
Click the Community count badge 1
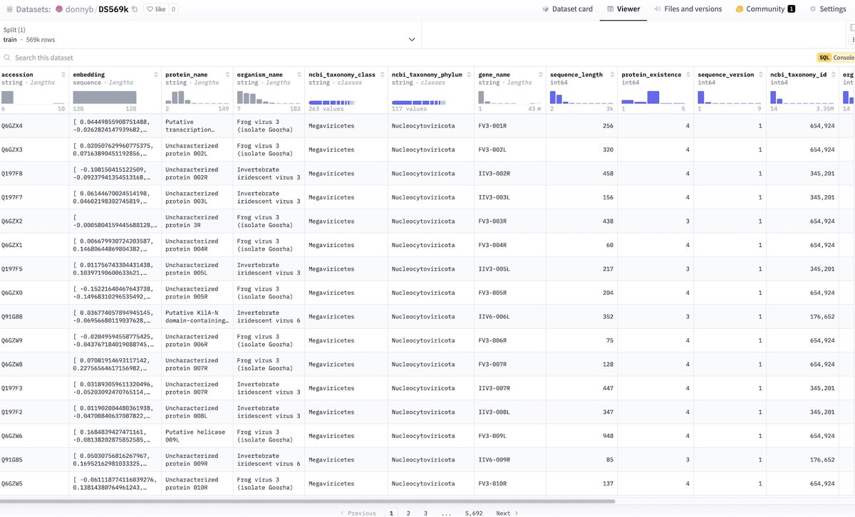tap(791, 9)
